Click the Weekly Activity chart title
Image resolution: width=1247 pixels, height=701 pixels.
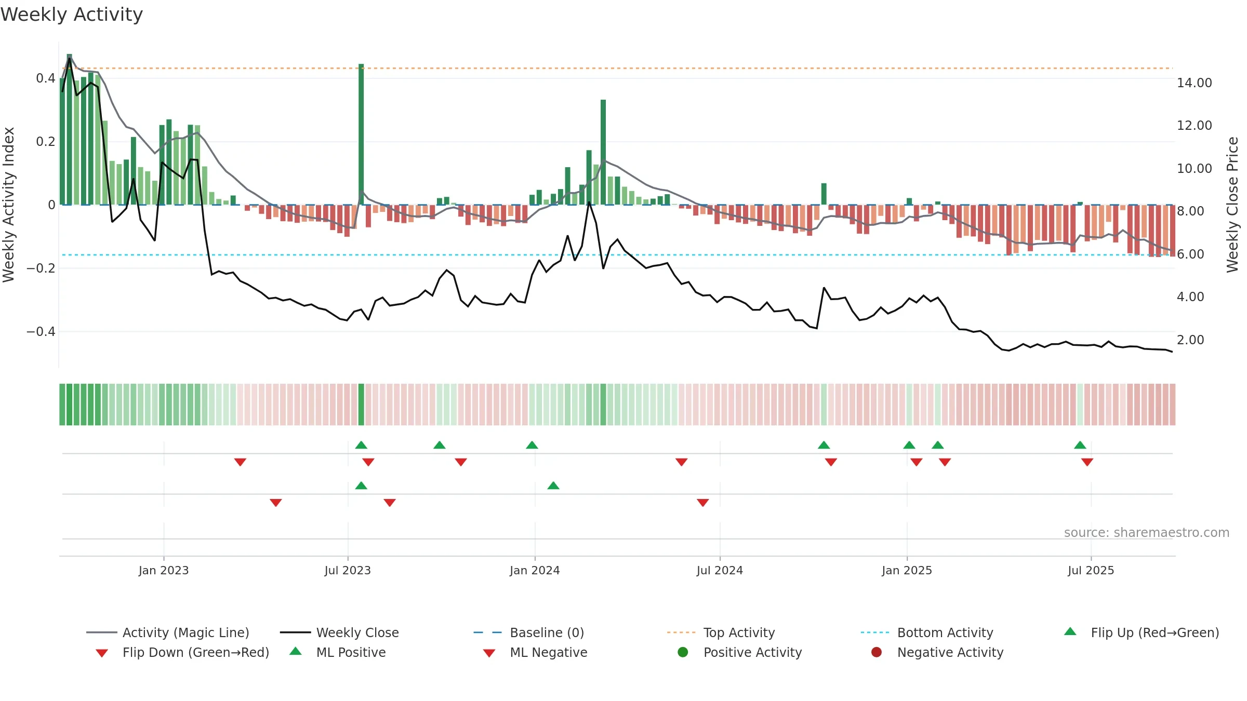point(72,15)
